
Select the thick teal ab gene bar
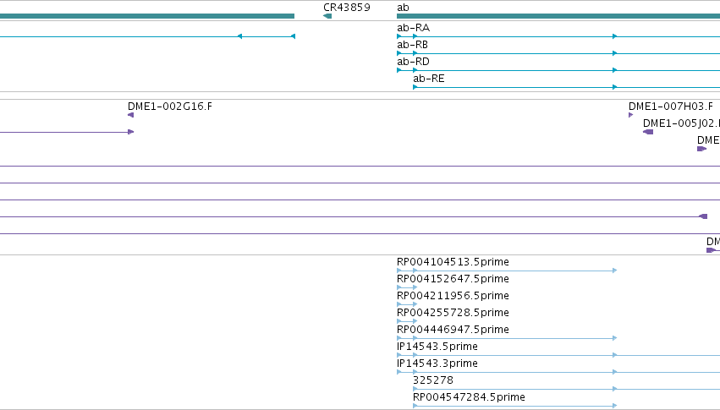[x=558, y=16]
